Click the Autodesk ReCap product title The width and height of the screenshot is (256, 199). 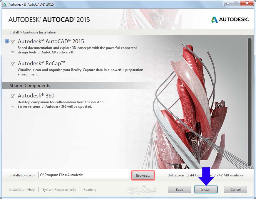point(41,63)
